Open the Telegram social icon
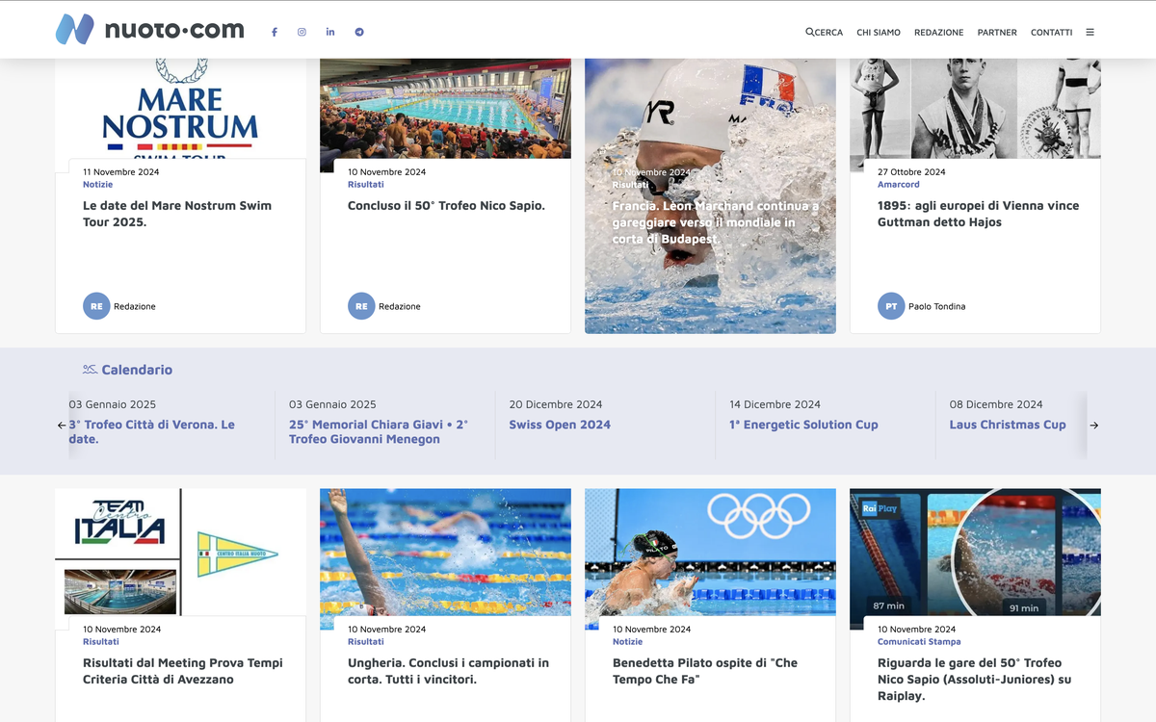The width and height of the screenshot is (1156, 722). point(359,32)
